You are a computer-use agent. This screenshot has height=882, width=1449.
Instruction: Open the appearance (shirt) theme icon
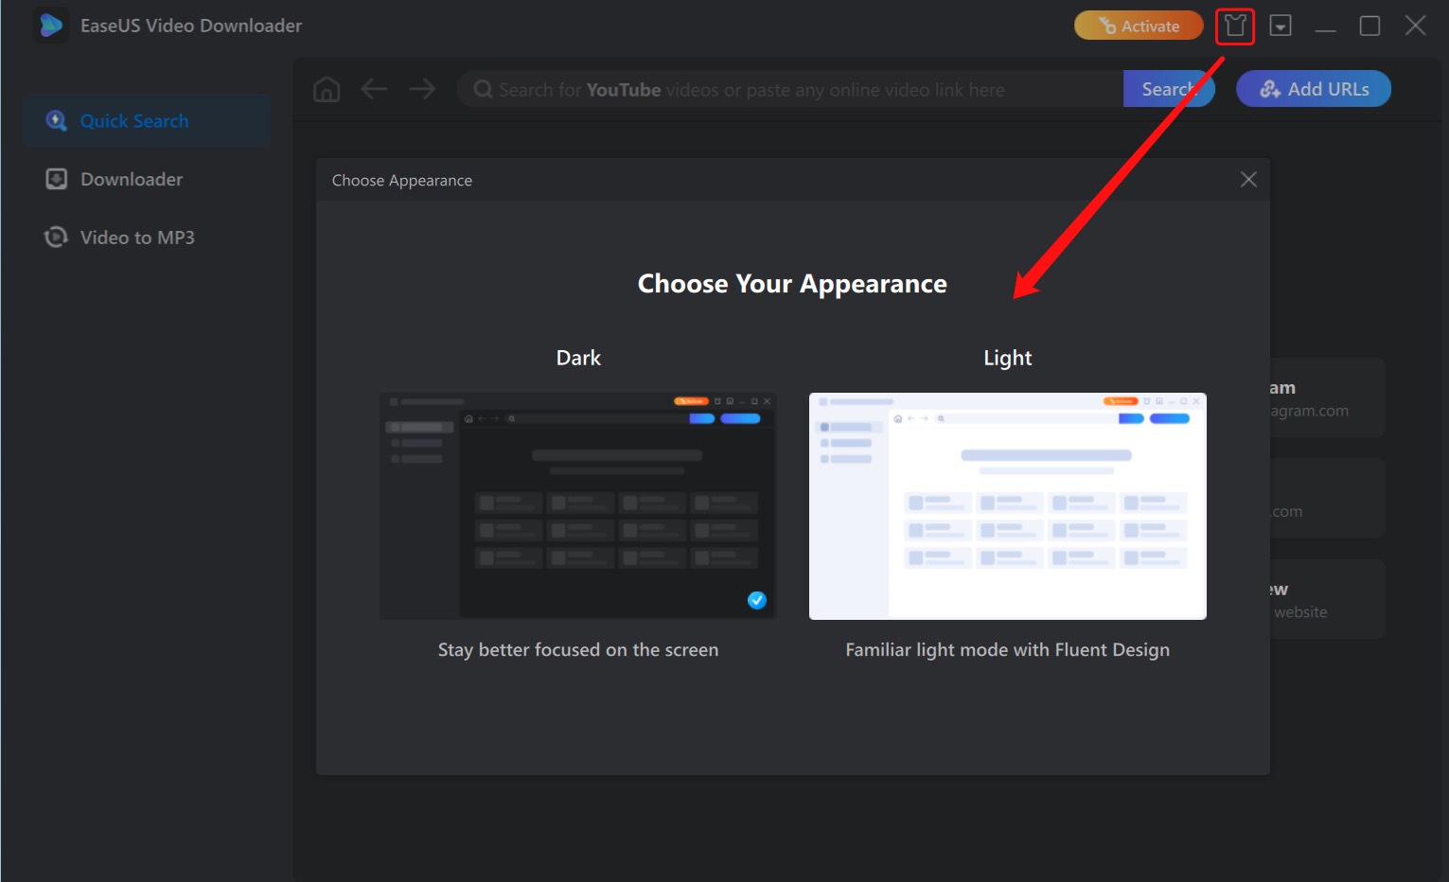[1235, 26]
